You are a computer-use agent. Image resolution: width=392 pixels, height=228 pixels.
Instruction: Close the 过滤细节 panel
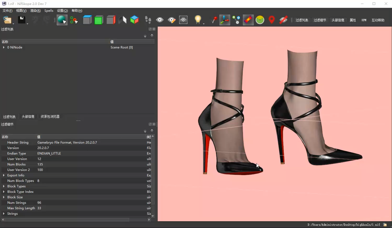[154, 124]
